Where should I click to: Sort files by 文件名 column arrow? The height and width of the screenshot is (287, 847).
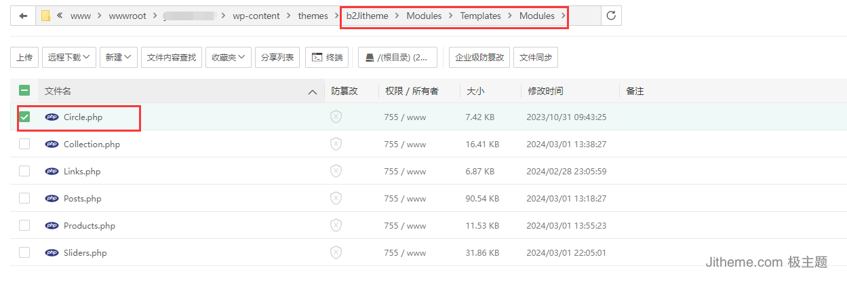point(312,92)
